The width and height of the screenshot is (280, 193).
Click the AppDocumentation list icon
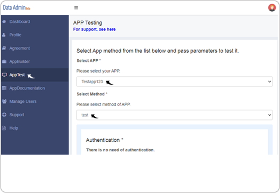(4, 88)
